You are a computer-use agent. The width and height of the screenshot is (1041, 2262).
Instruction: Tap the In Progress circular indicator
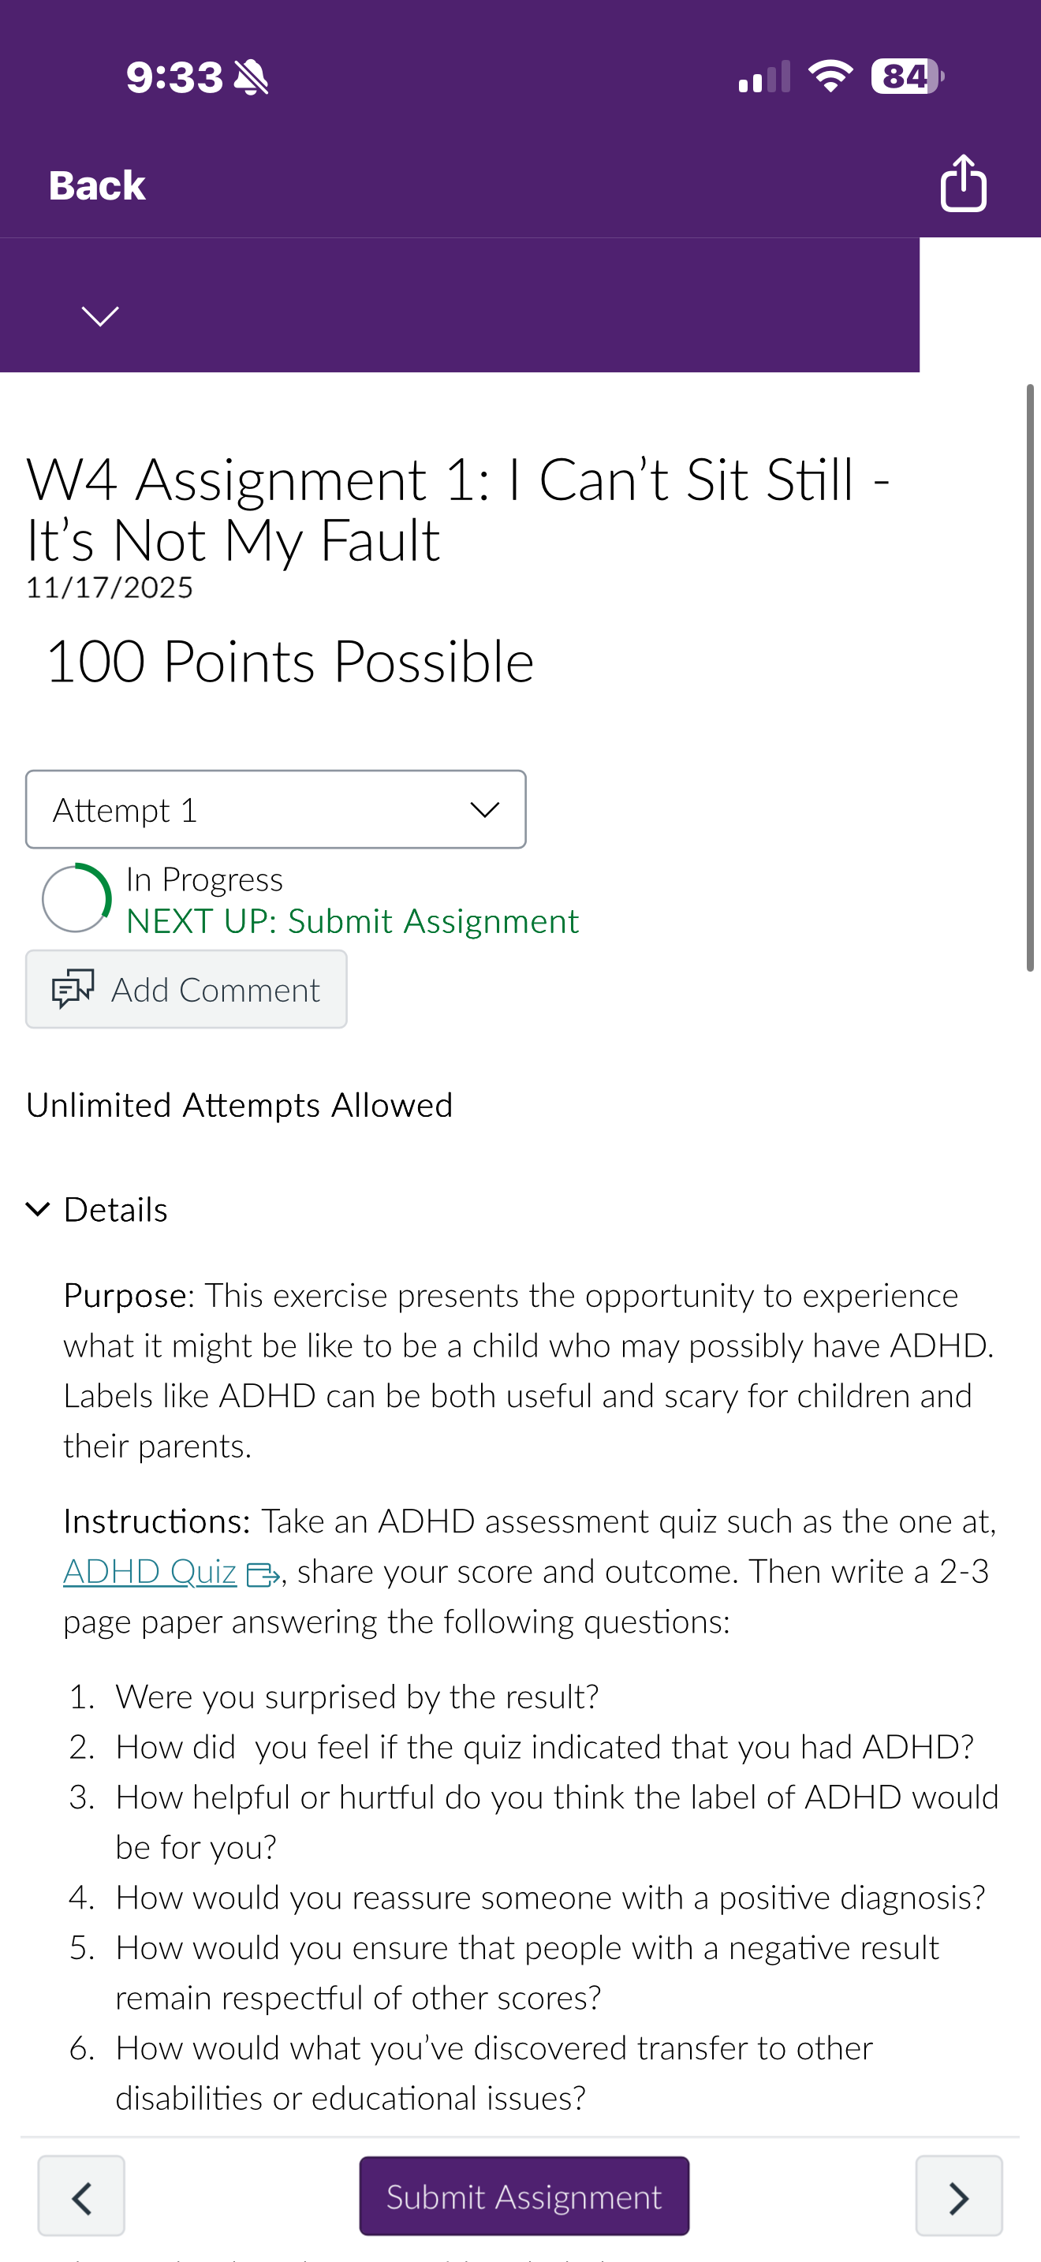coord(76,898)
